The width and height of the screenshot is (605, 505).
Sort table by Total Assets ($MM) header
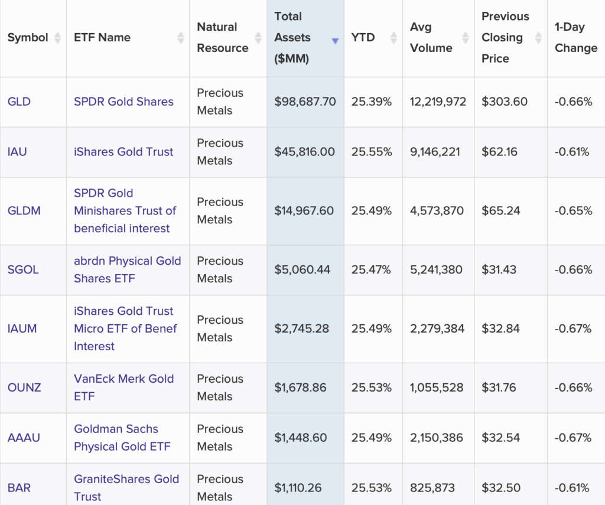292,38
